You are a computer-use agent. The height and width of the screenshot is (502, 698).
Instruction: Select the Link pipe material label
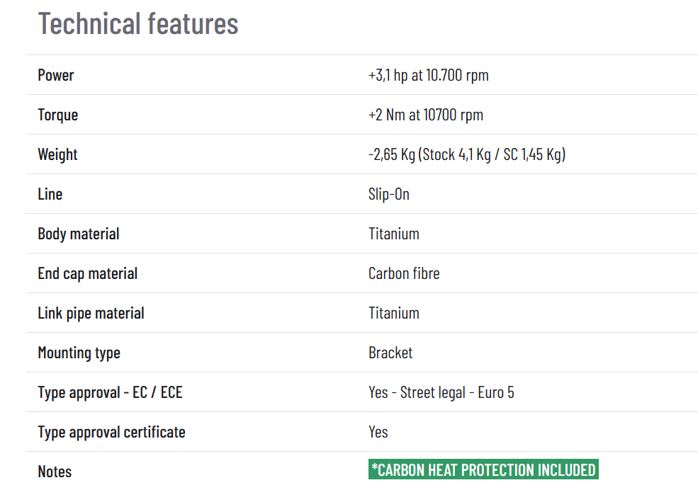[91, 313]
